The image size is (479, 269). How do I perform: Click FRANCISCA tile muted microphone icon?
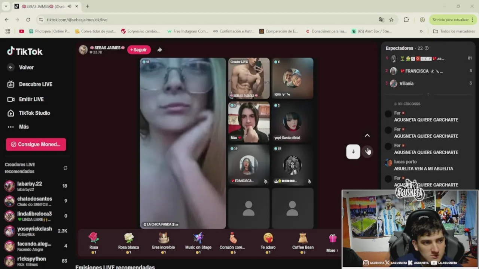point(265,181)
